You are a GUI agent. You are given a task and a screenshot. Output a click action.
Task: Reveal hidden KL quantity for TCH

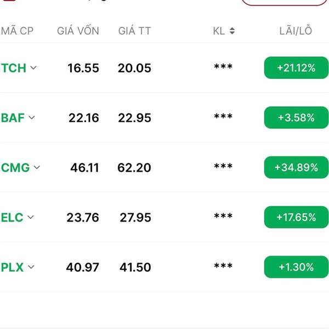223,68
